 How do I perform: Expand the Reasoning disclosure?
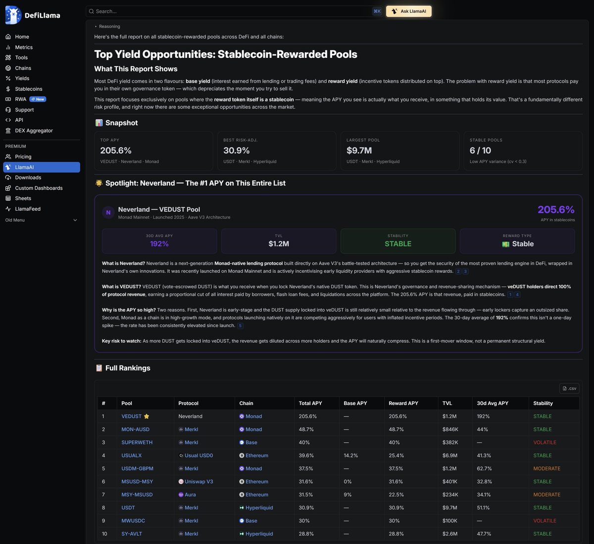click(x=107, y=26)
